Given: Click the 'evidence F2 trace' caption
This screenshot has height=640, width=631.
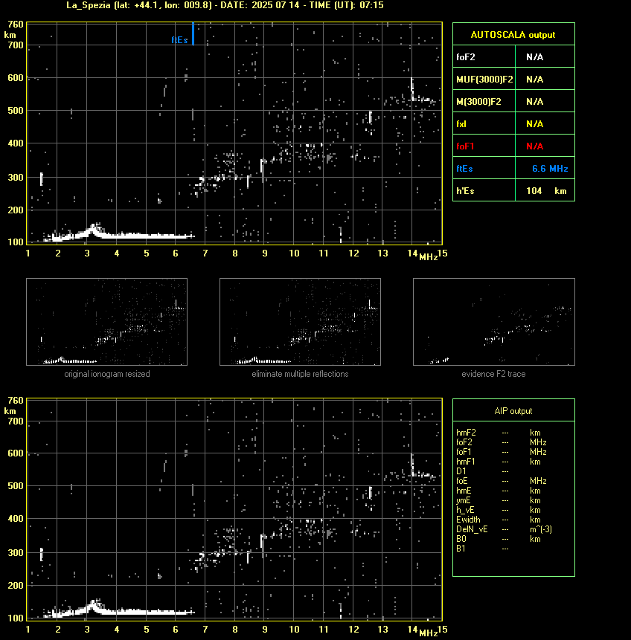Looking at the screenshot, I should [x=493, y=374].
